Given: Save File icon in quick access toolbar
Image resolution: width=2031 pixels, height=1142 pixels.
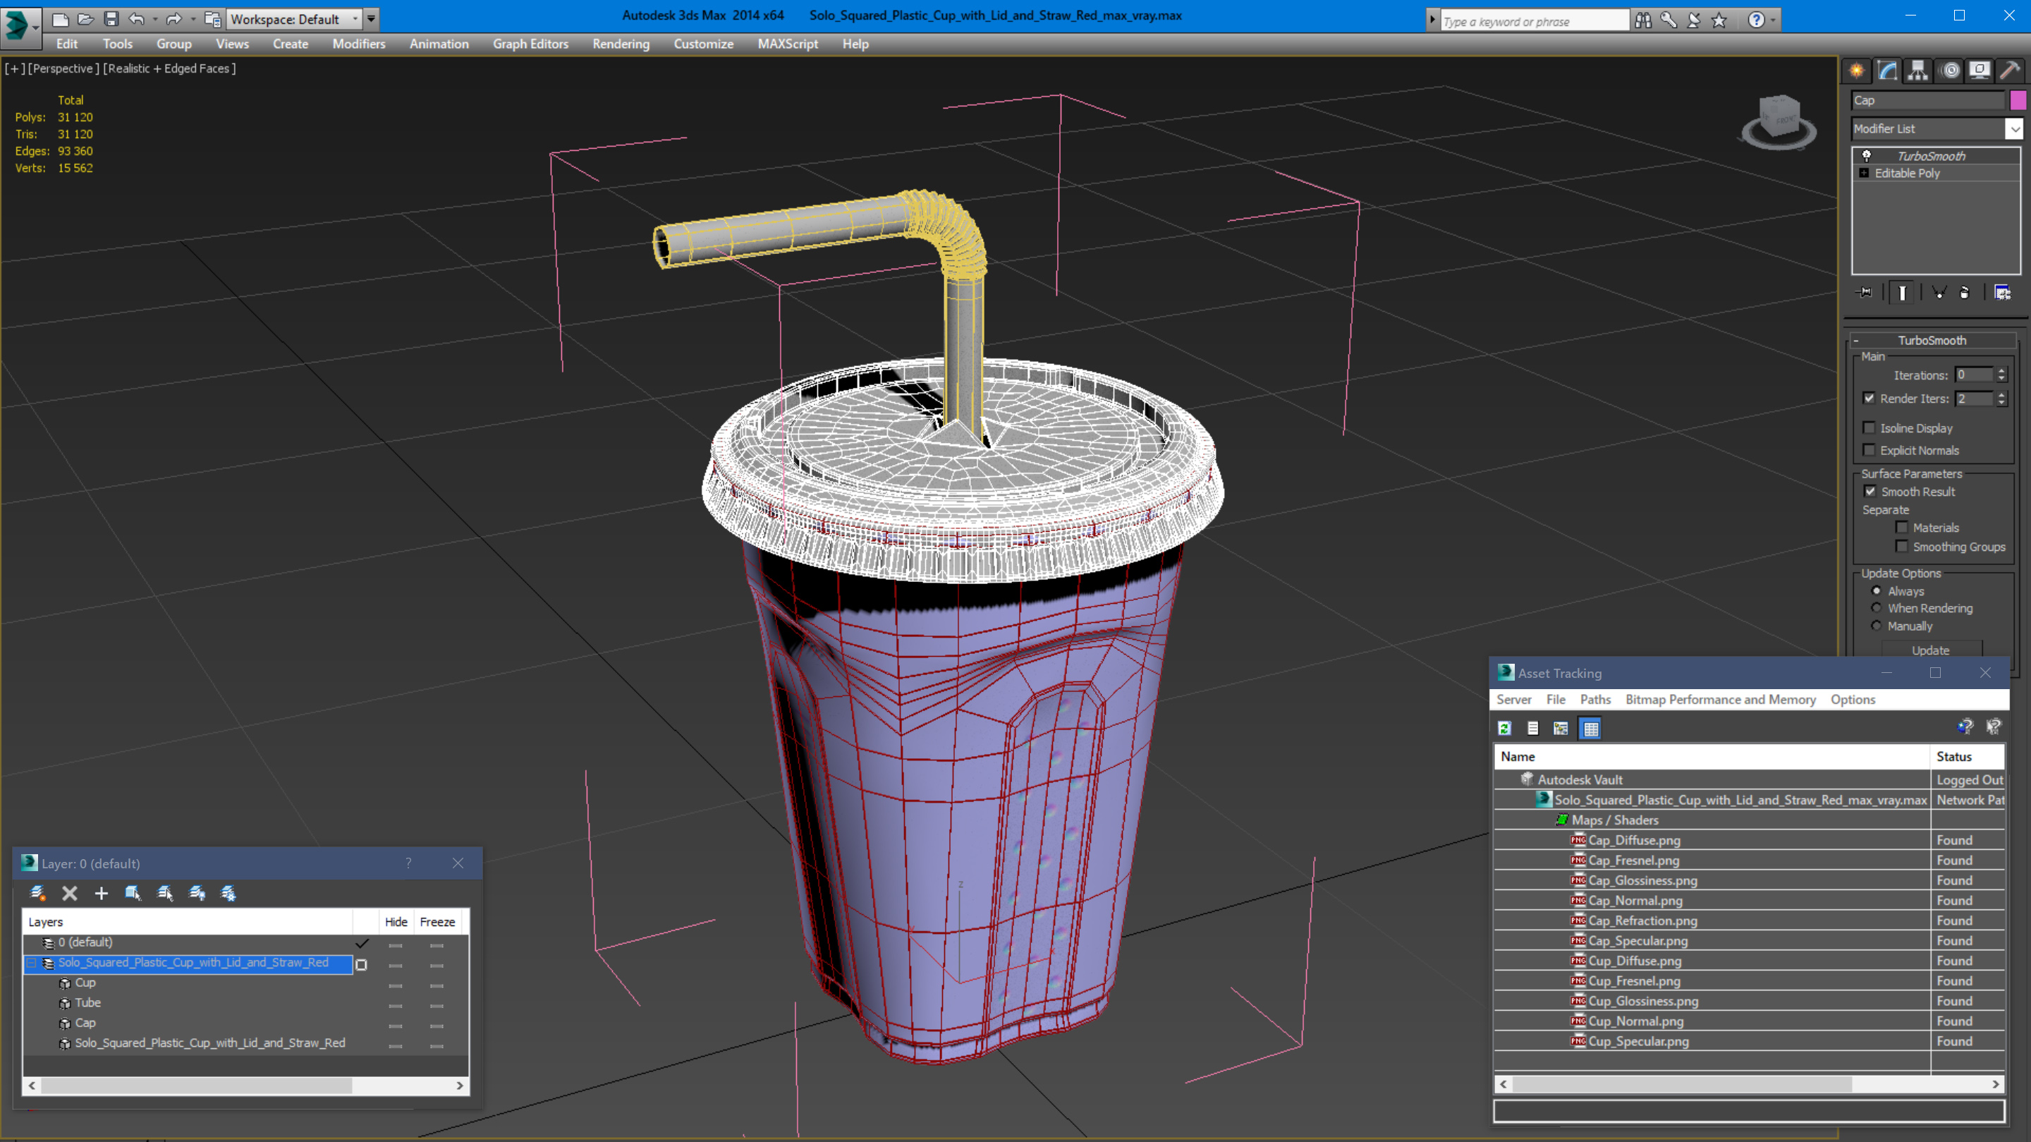Looking at the screenshot, I should click(x=111, y=19).
